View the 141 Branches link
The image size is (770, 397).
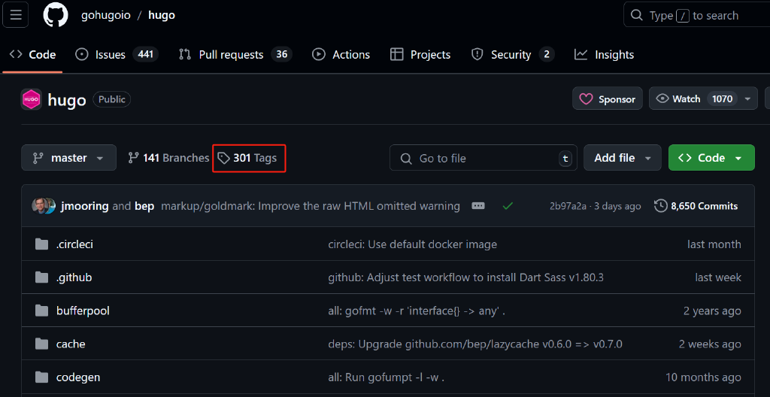coord(168,158)
